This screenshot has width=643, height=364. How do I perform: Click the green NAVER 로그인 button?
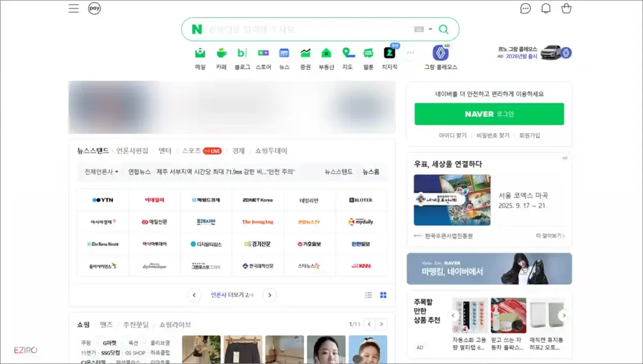(x=489, y=114)
